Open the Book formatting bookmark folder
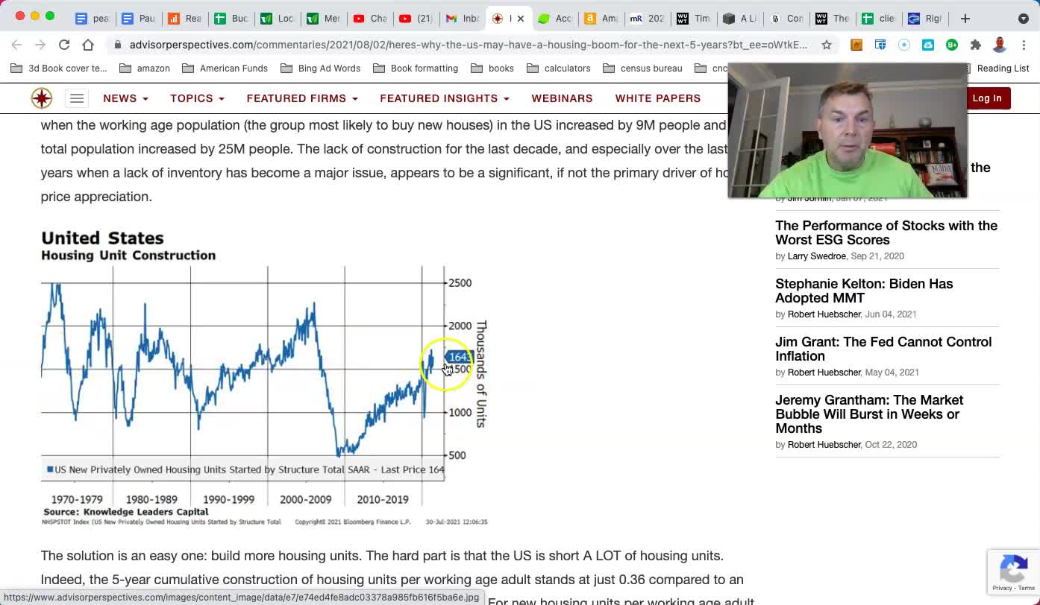 416,69
